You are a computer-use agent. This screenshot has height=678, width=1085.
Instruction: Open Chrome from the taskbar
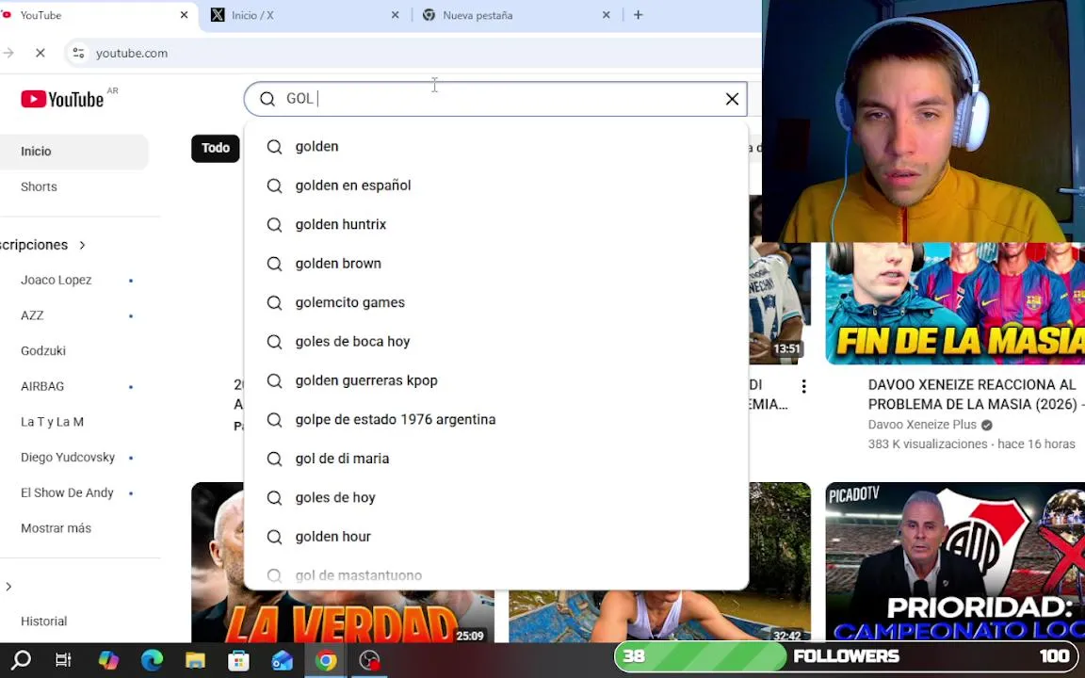(x=325, y=660)
